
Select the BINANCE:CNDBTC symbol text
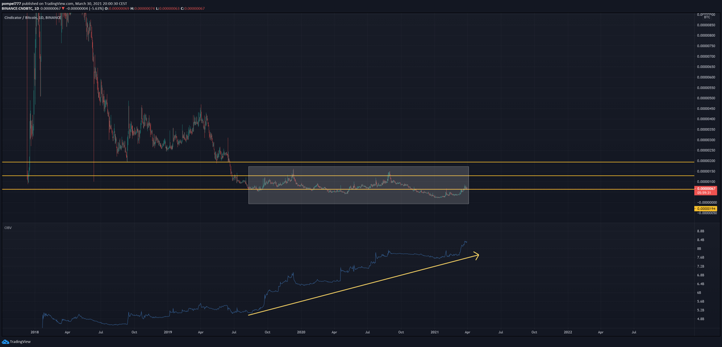[17, 8]
